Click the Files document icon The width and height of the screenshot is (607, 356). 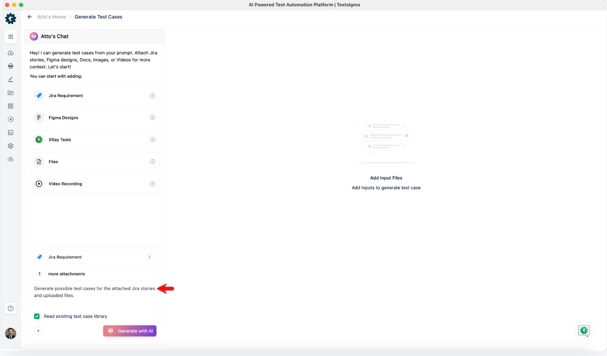click(x=39, y=162)
